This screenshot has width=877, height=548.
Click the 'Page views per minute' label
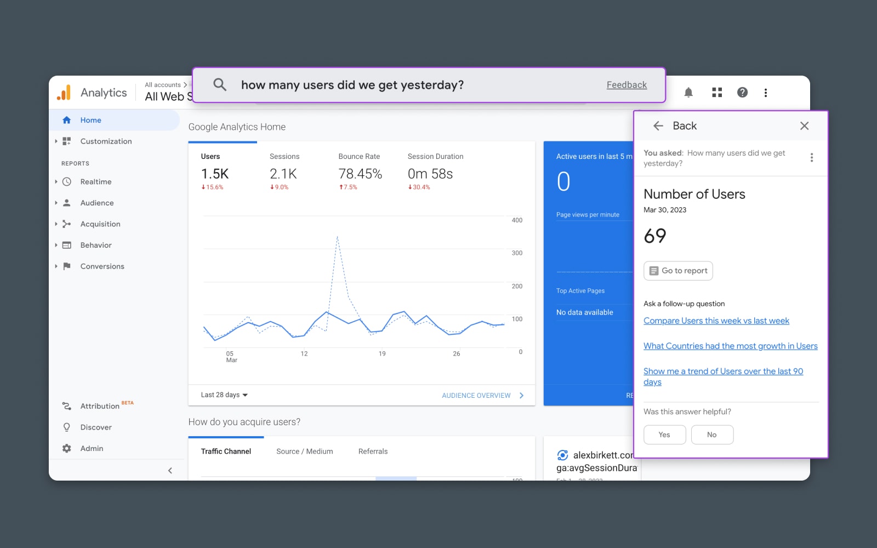pyautogui.click(x=588, y=215)
